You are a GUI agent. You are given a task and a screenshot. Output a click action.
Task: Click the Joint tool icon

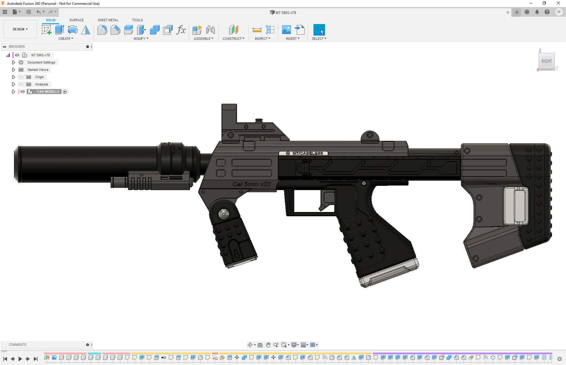click(x=210, y=30)
